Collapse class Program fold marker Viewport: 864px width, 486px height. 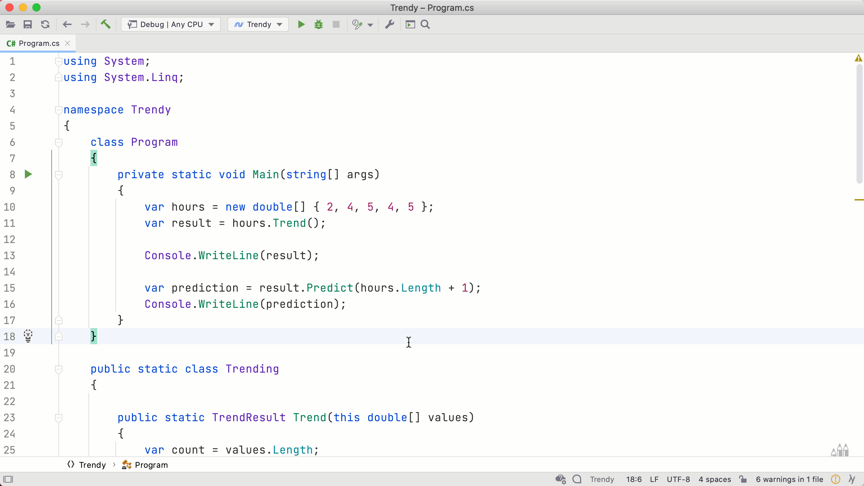pyautogui.click(x=58, y=142)
